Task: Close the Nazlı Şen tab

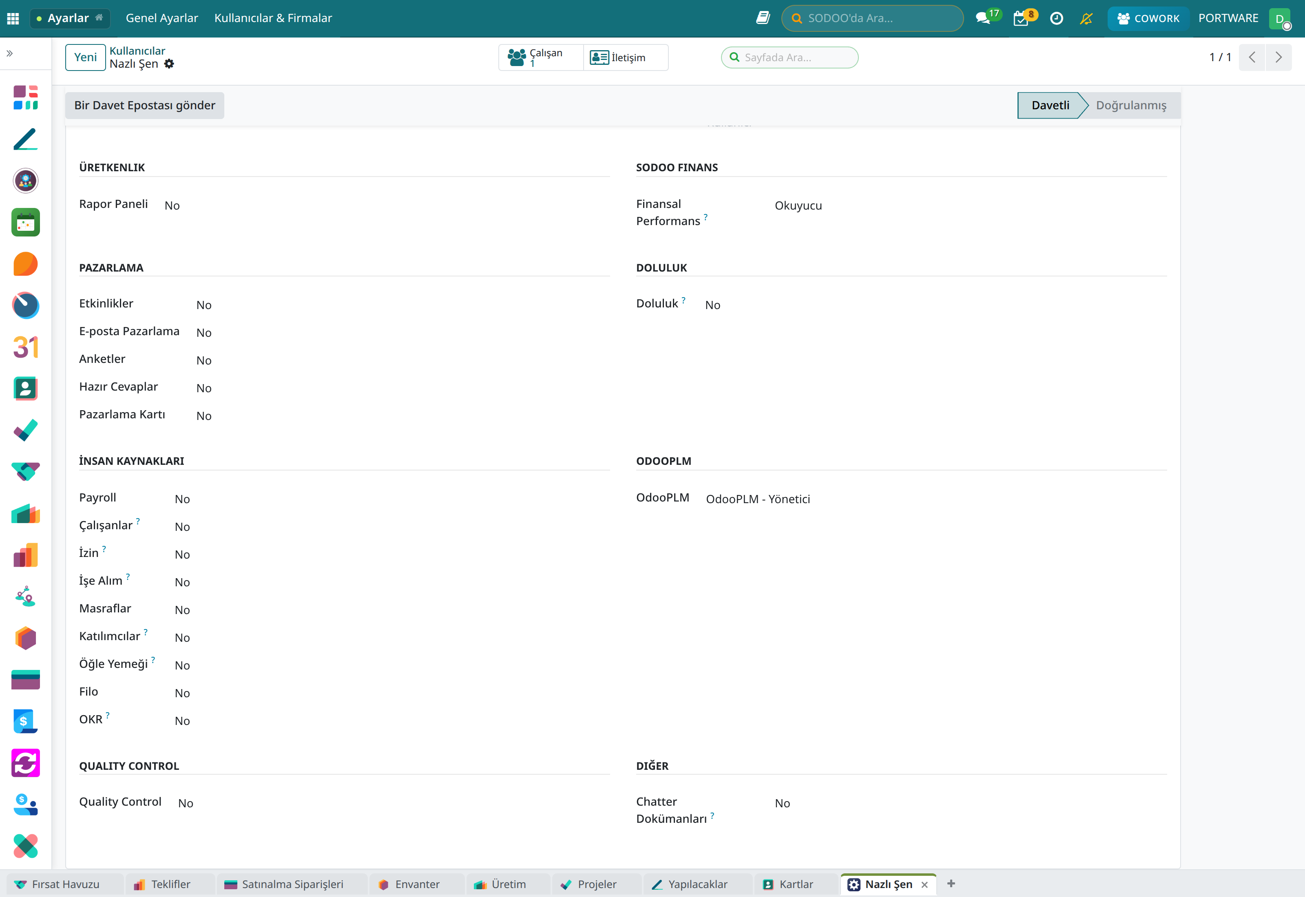Action: click(925, 885)
